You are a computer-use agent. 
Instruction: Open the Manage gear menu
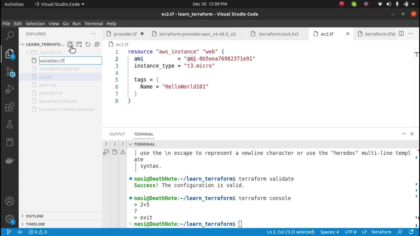(x=10, y=219)
